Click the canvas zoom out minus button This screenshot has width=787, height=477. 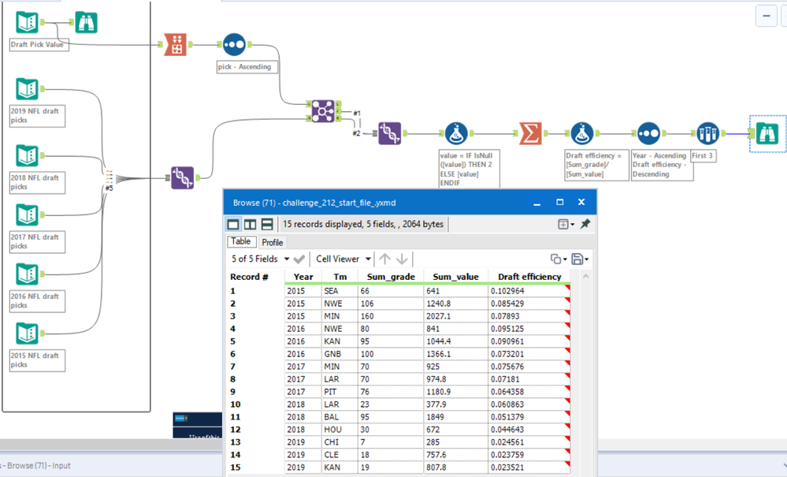pos(766,16)
